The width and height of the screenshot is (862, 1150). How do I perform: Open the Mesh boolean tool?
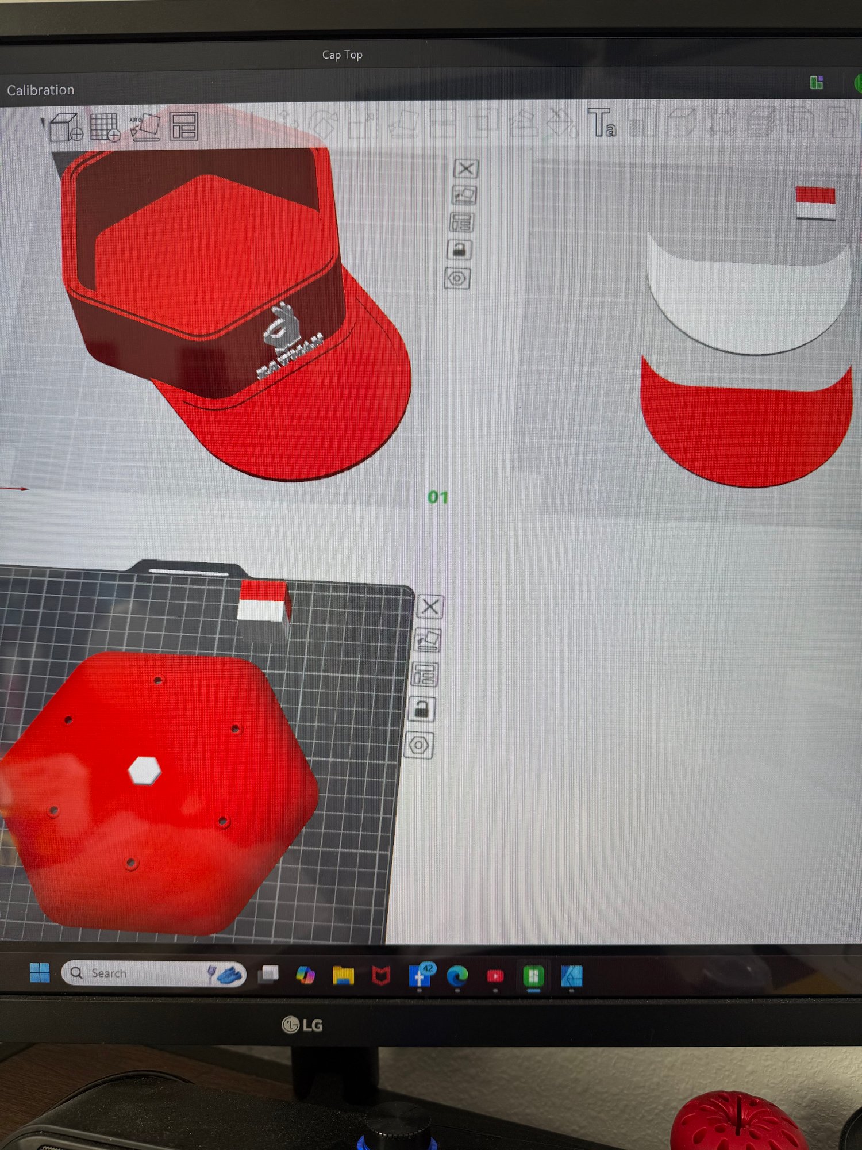pos(483,124)
